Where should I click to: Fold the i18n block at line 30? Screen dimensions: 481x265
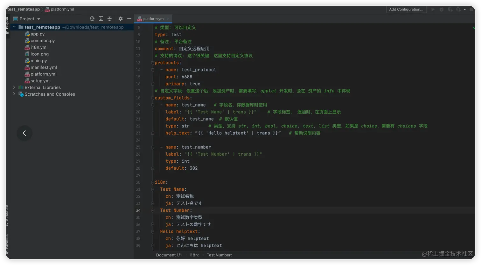[x=153, y=182]
